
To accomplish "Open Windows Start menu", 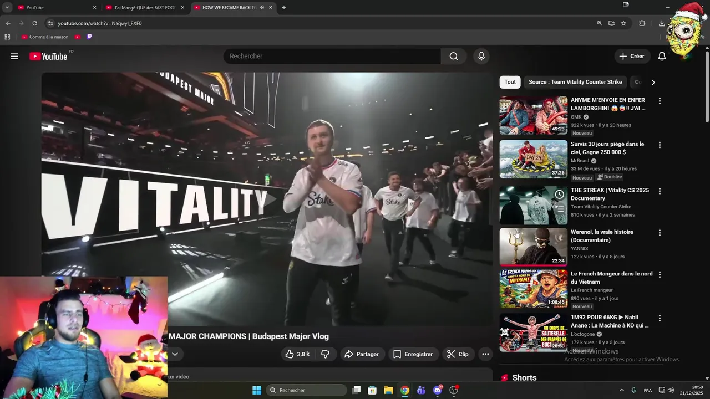I will pos(257,390).
